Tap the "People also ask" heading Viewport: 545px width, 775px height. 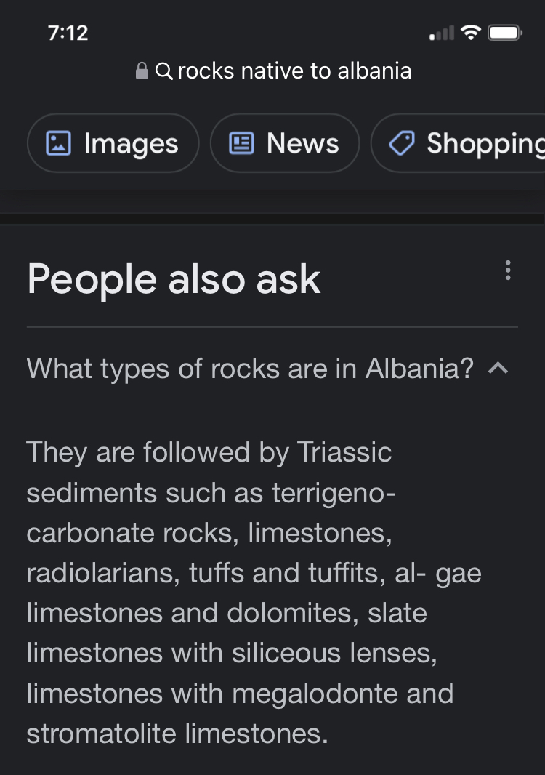click(x=174, y=279)
